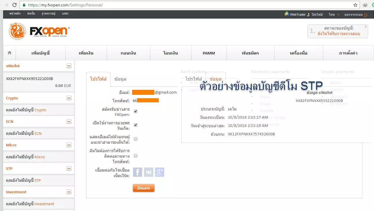Collapse the Crypto sidebar section
374x211 pixels.
click(69, 98)
